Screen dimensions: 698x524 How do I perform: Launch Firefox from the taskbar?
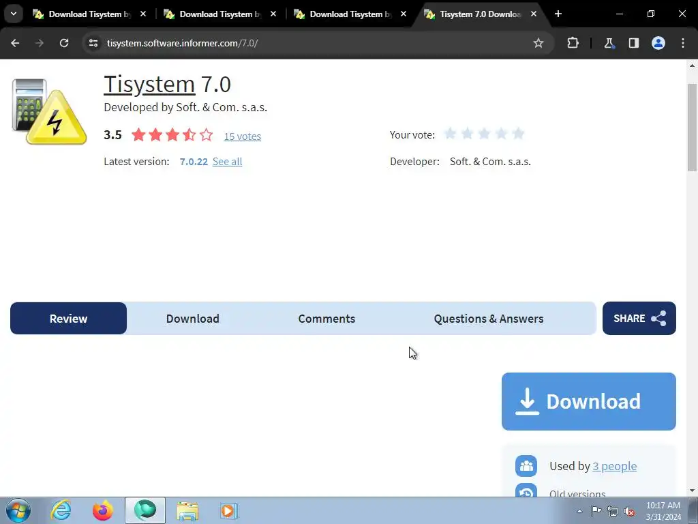pos(103,510)
